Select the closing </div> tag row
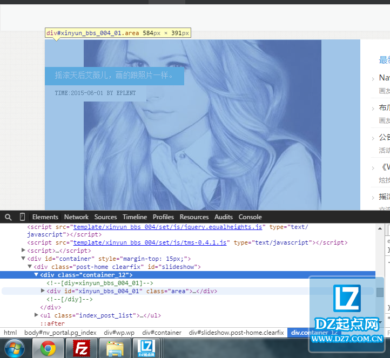 51,307
